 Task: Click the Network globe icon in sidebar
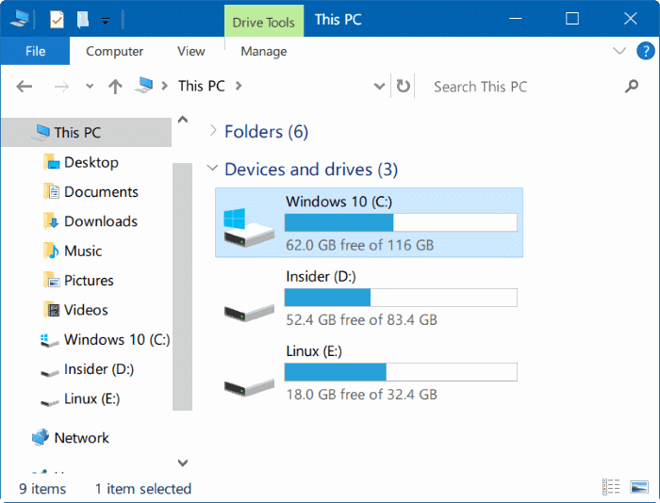[x=40, y=437]
